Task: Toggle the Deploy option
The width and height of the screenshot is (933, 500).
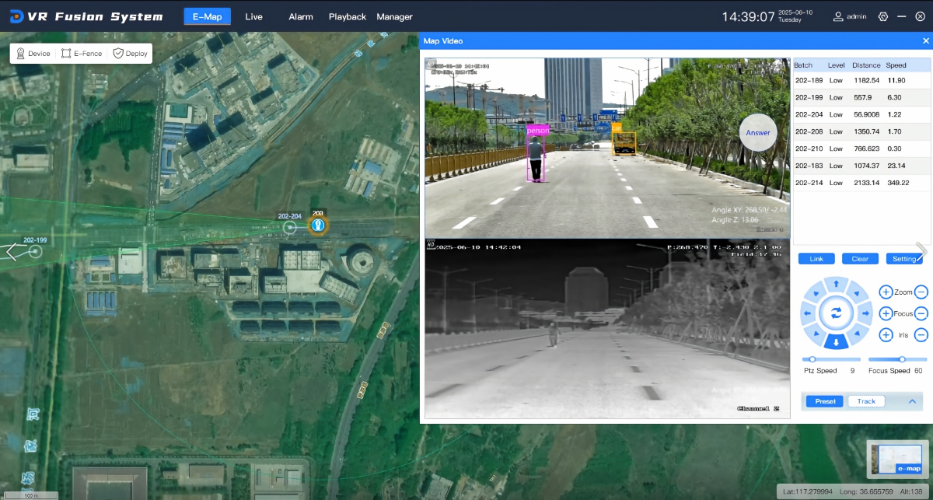Action: click(x=130, y=54)
